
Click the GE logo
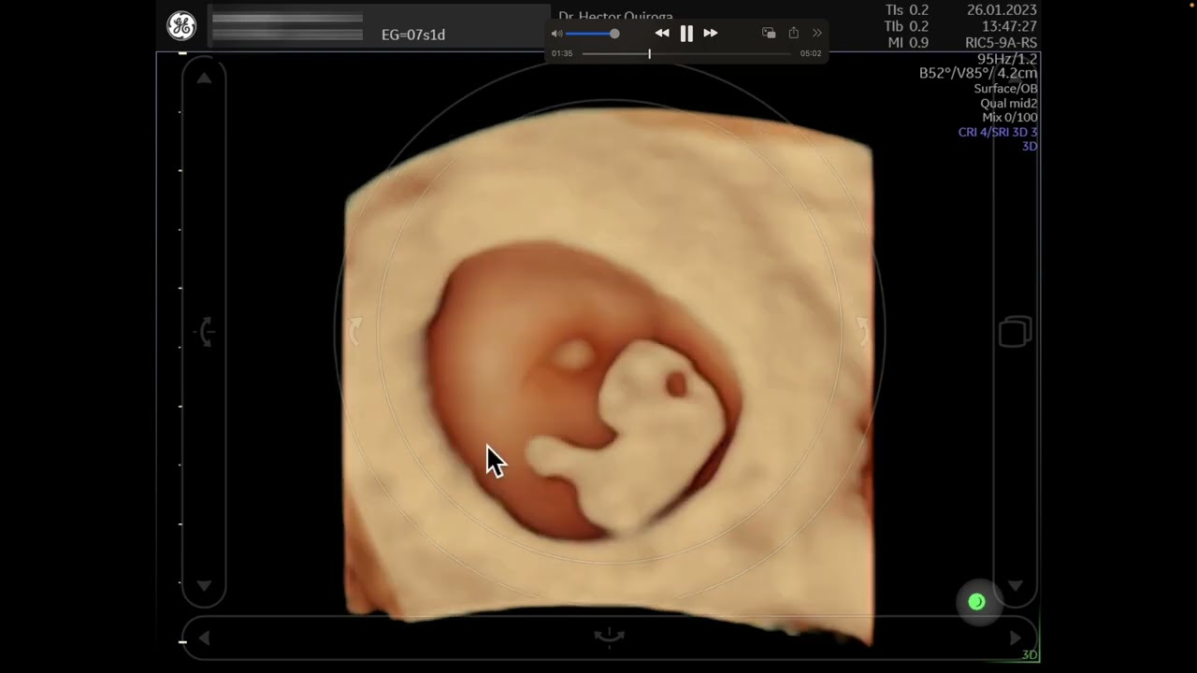click(181, 26)
